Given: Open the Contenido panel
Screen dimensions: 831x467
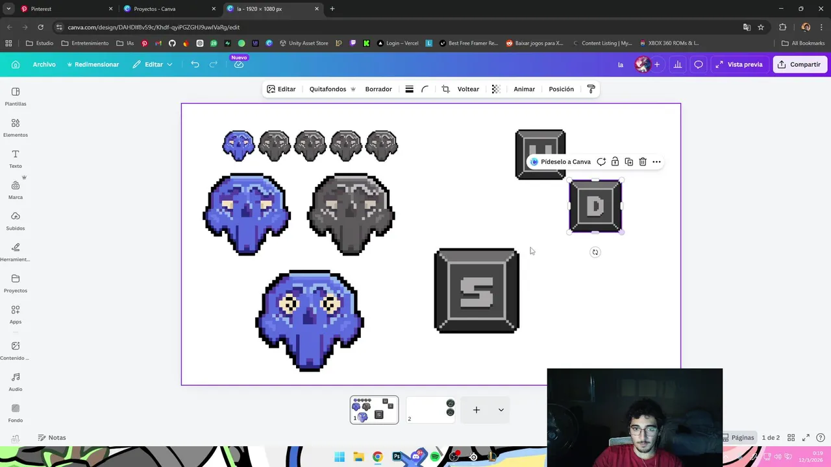Looking at the screenshot, I should point(16,350).
